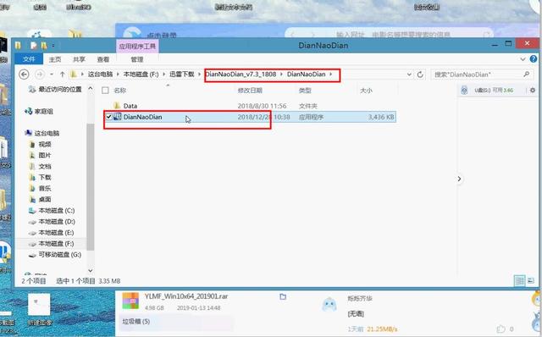Navigate to 迅雷下载 breadcrumb

[x=182, y=74]
